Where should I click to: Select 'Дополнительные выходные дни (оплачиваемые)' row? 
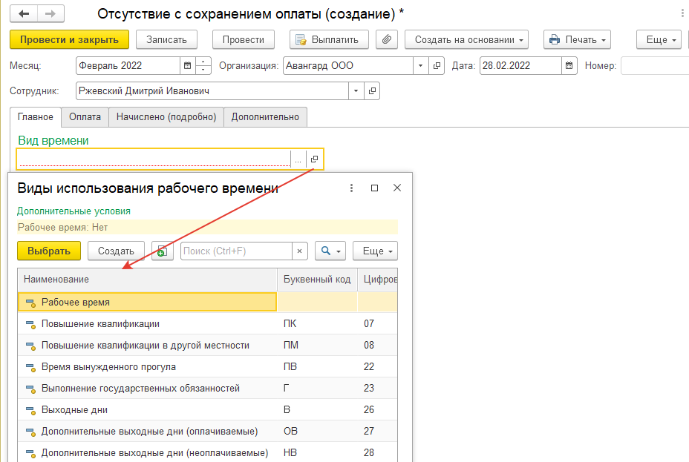207,432
